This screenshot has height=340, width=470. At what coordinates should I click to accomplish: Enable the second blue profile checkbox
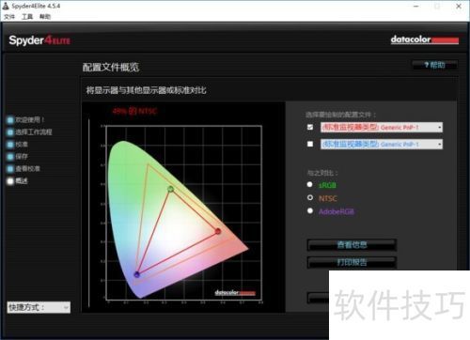[310, 144]
